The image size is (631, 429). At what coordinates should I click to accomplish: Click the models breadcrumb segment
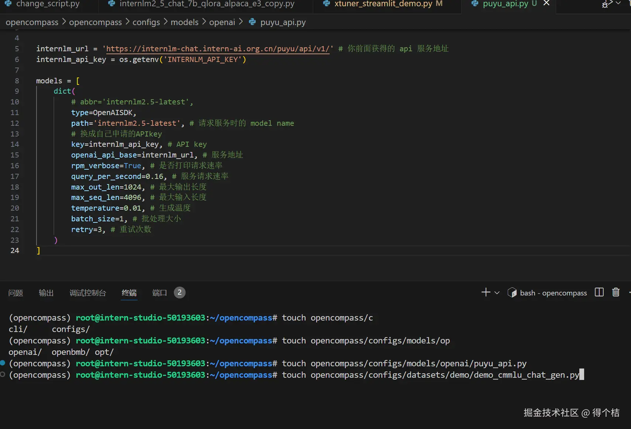[185, 22]
